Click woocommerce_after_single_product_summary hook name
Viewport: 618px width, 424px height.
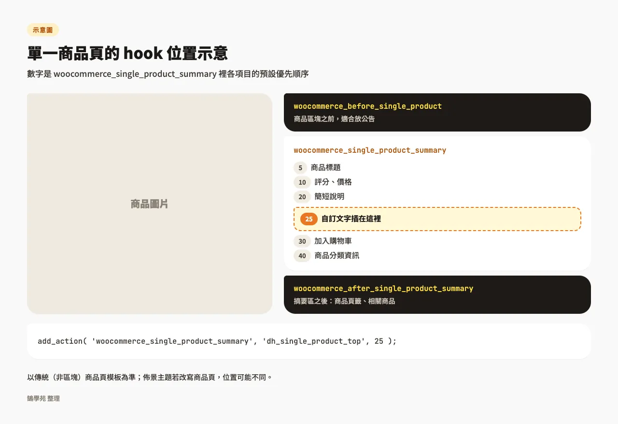[383, 289]
